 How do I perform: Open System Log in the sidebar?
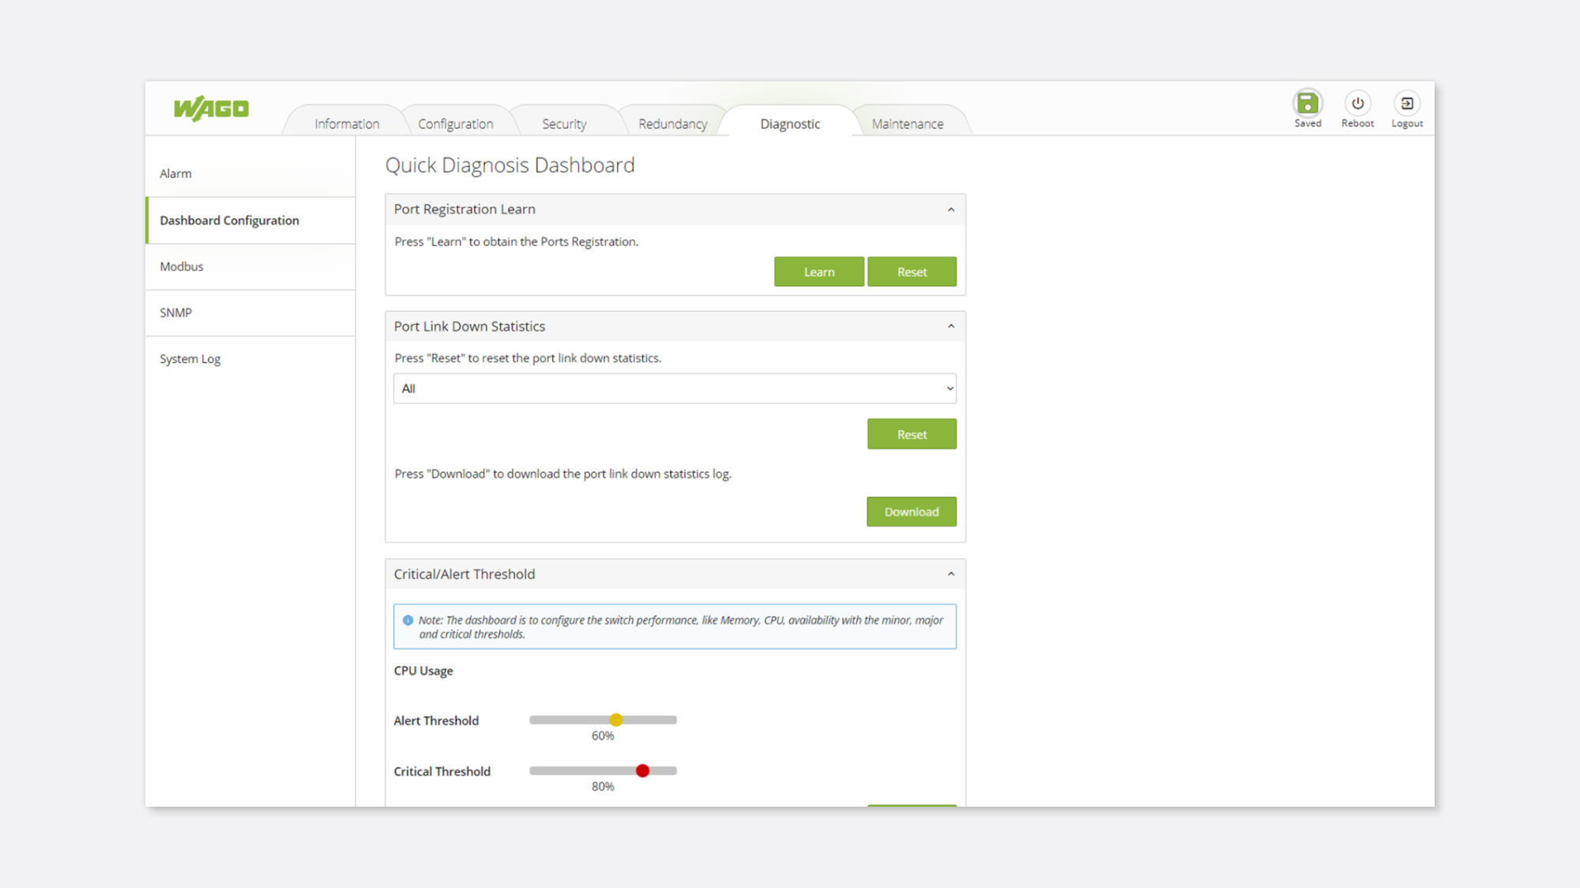(x=250, y=359)
